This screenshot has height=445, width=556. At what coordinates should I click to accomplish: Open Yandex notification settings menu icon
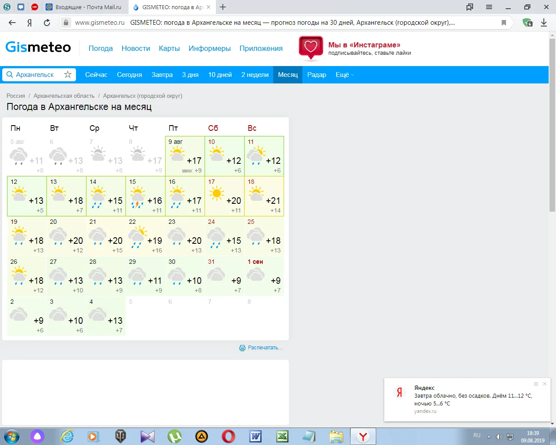click(536, 384)
